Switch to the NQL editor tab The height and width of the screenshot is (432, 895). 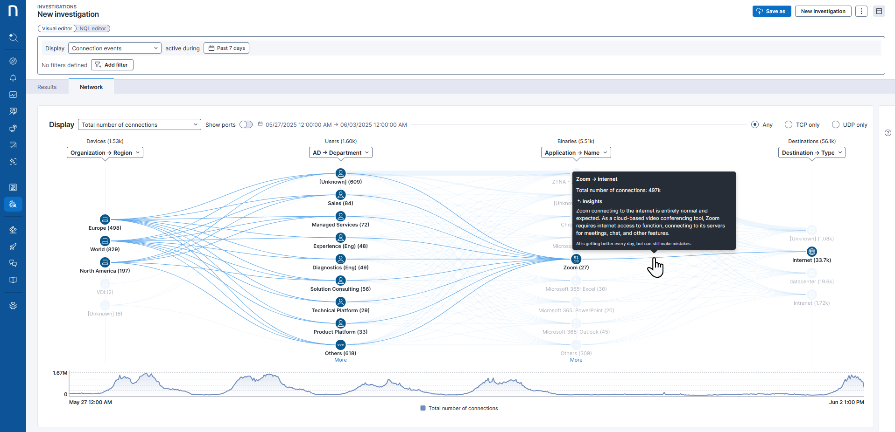pos(92,28)
